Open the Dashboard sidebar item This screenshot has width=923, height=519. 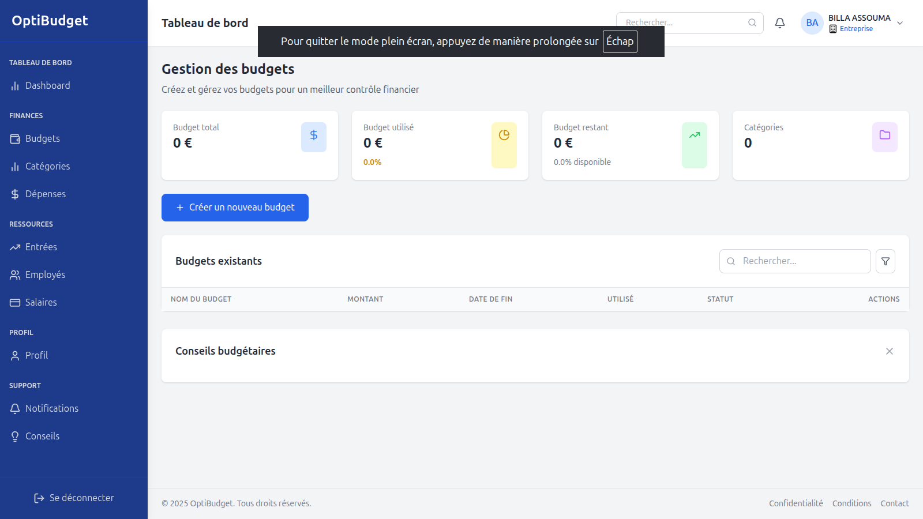47,85
